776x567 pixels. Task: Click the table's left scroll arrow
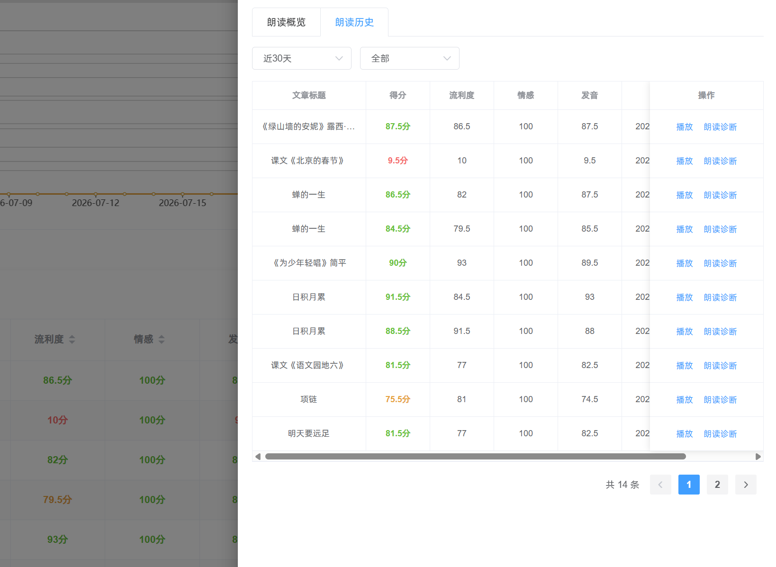point(258,457)
